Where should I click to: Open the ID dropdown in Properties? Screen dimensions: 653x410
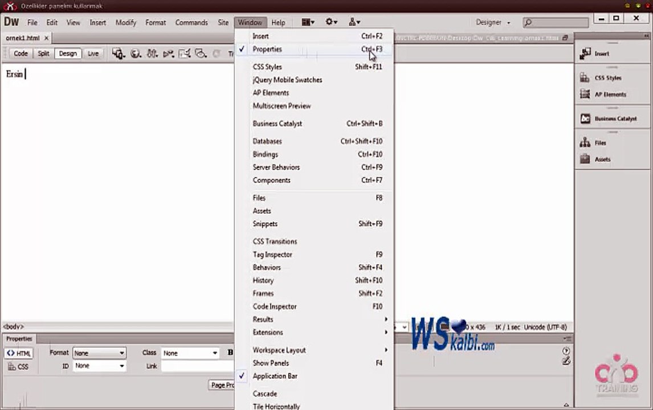pos(99,366)
